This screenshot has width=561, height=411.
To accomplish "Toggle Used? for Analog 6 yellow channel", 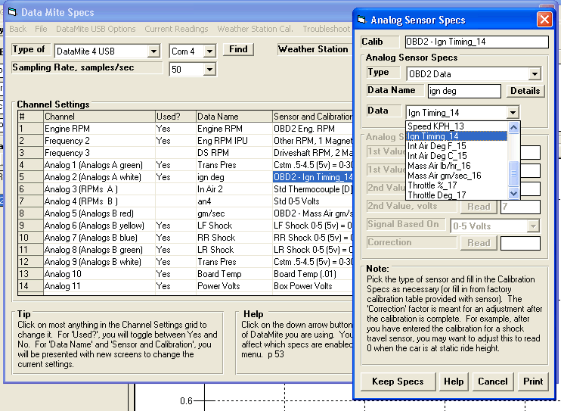I will pyautogui.click(x=175, y=226).
